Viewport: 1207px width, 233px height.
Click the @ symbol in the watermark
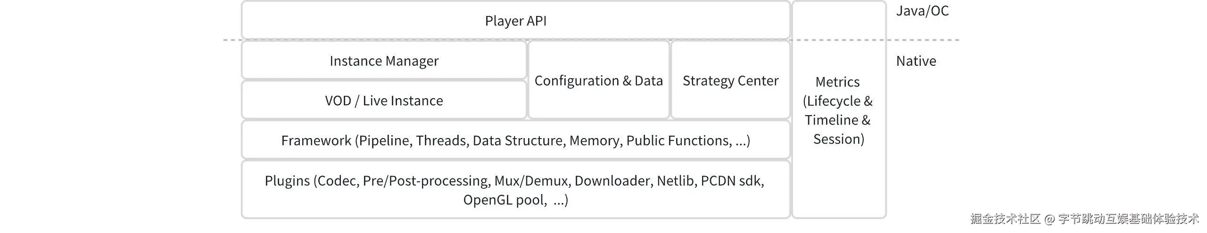point(1049,219)
